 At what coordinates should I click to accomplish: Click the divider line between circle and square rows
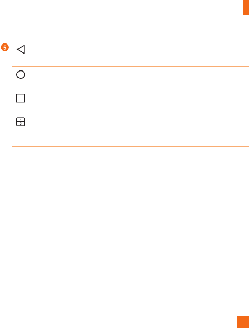pyautogui.click(x=131, y=90)
